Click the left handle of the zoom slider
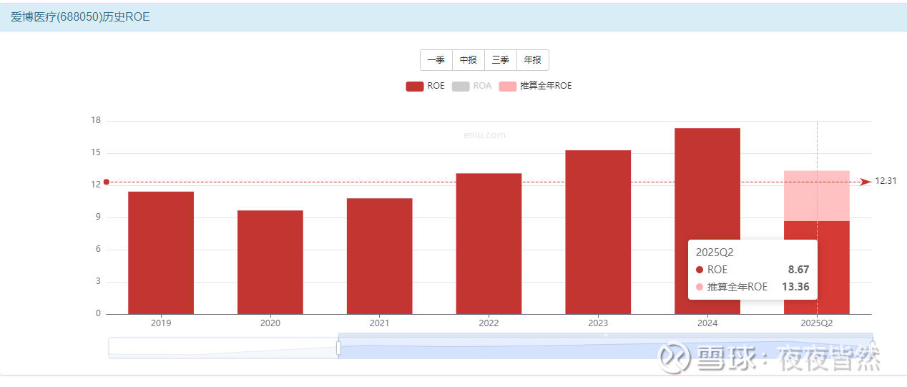907x387 pixels. (x=338, y=348)
